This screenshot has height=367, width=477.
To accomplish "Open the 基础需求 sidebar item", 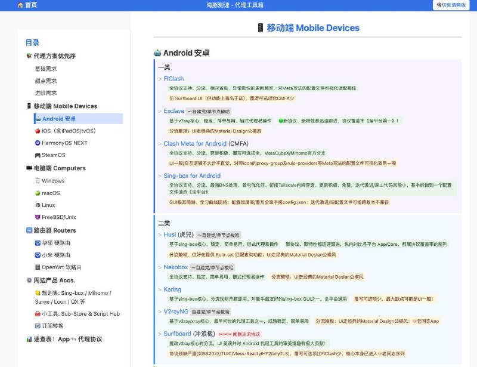I will 46,69.
